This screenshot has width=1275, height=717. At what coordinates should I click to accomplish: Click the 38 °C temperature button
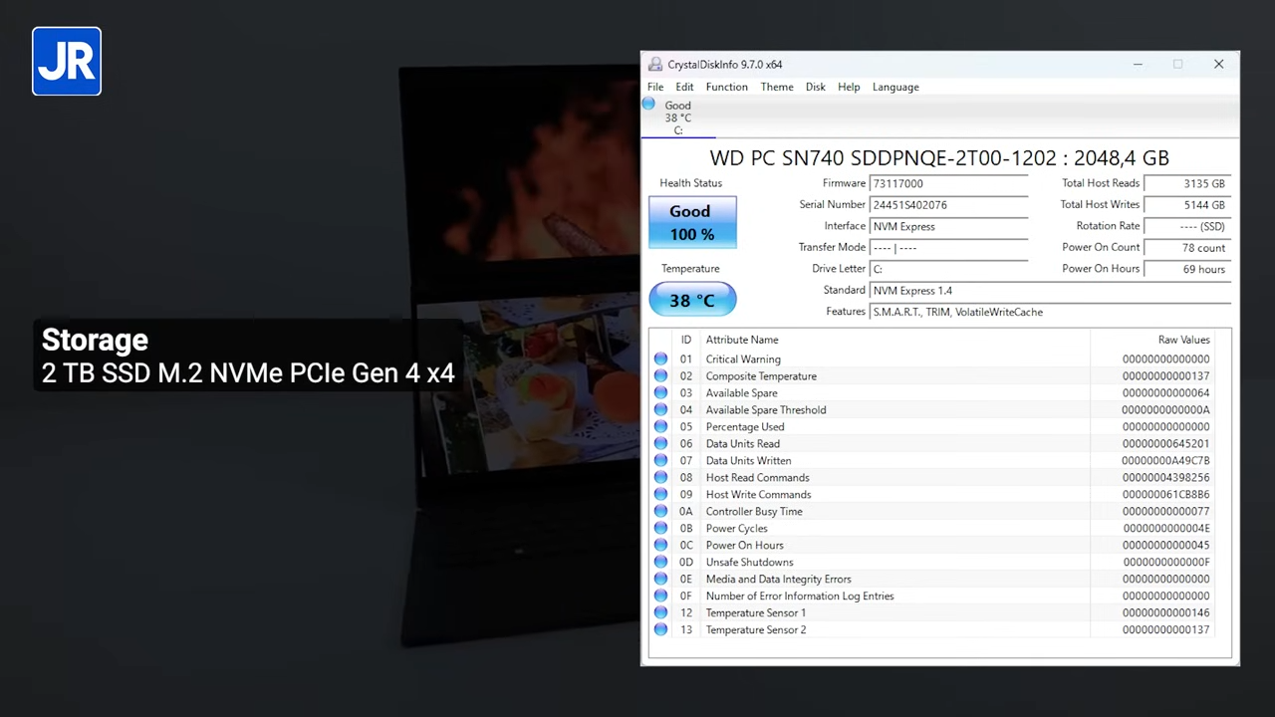(692, 300)
